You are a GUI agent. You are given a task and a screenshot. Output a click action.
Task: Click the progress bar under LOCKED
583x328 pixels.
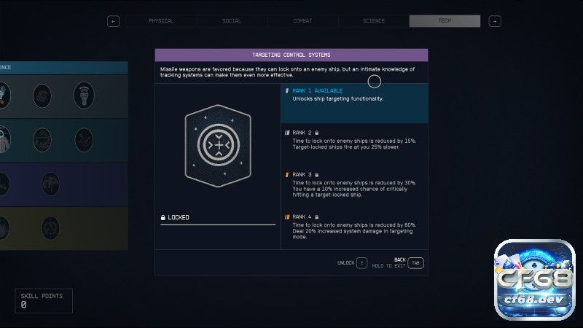point(218,224)
